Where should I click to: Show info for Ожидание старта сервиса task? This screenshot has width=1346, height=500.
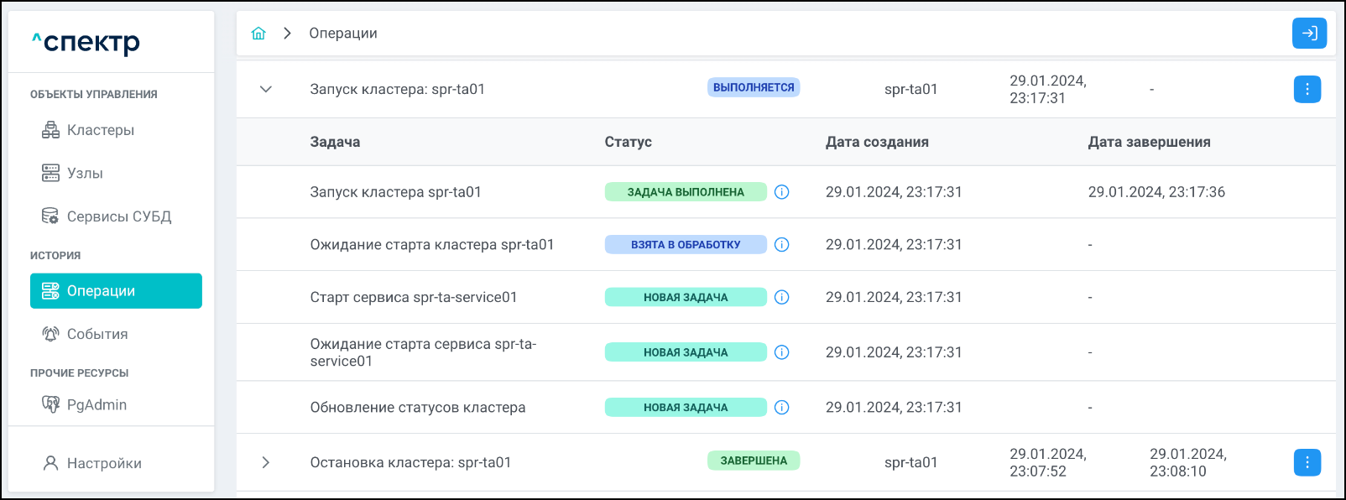click(781, 352)
